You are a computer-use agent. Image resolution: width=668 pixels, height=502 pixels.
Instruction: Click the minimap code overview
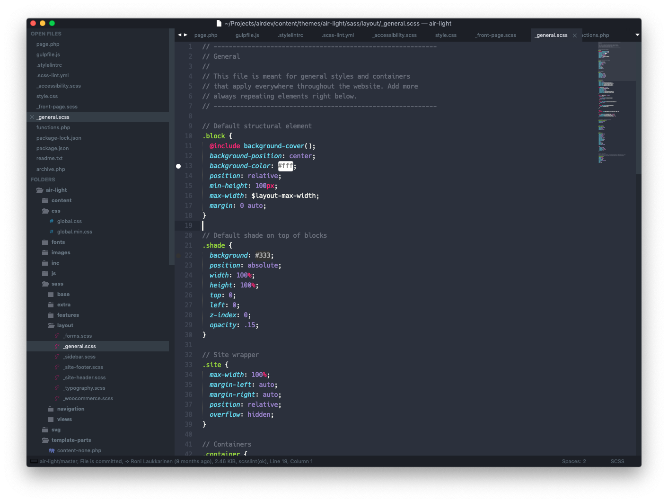point(616,102)
